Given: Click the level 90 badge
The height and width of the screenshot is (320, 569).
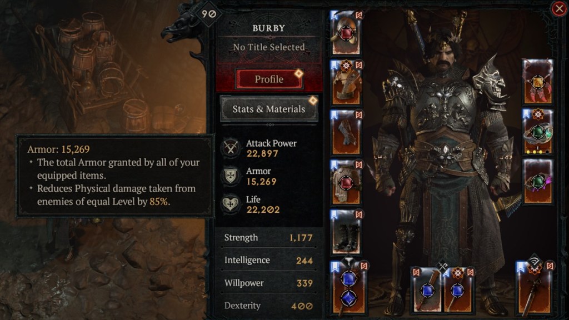Looking at the screenshot, I should (209, 14).
